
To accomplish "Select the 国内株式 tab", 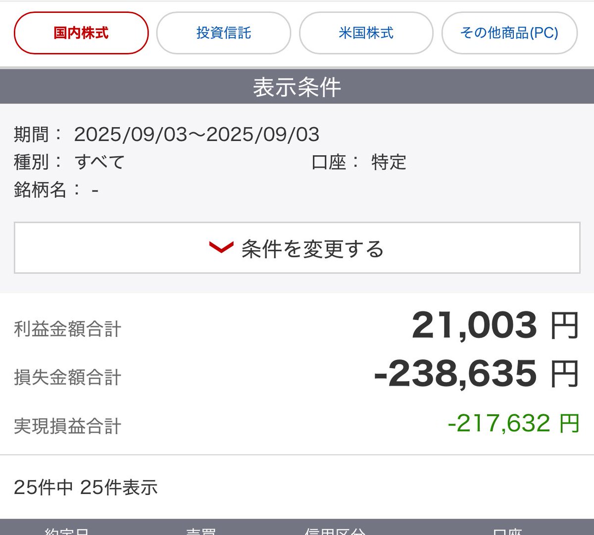I will click(81, 33).
